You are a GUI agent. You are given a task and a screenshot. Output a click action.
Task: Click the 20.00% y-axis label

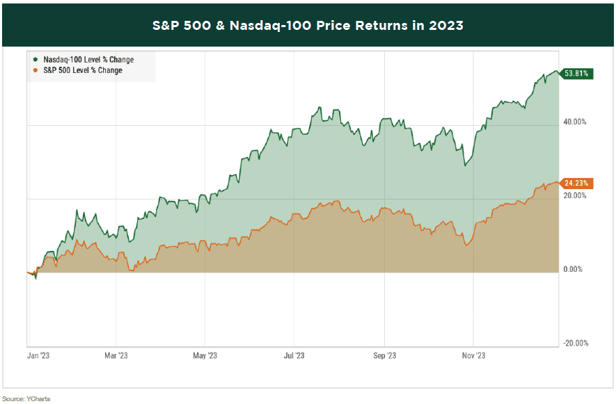click(x=576, y=195)
